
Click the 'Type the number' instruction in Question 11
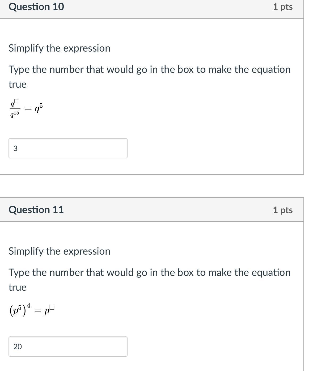point(149,272)
